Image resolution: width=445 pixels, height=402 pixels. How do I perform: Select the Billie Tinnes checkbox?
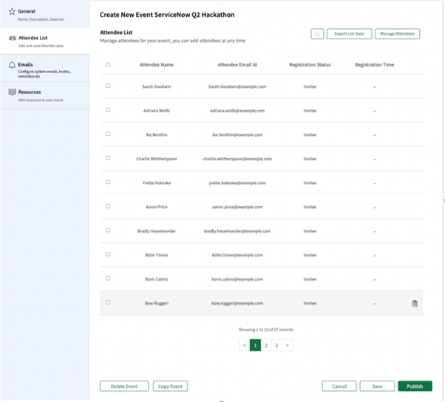coord(108,254)
